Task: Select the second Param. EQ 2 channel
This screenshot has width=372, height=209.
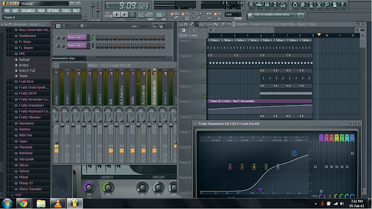Action: pos(77,45)
